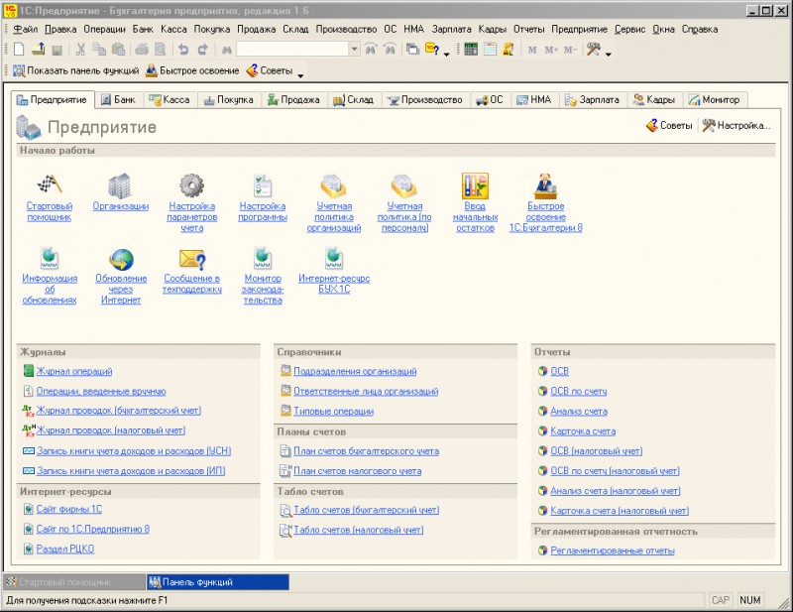The width and height of the screenshot is (793, 612).
Task: Open Информация об обновлениях icon
Action: 49,259
